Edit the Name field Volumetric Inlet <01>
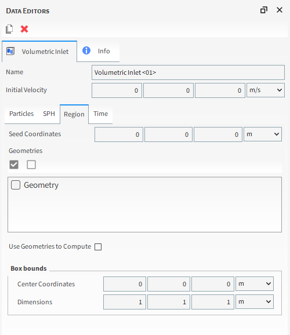 [x=188, y=72]
